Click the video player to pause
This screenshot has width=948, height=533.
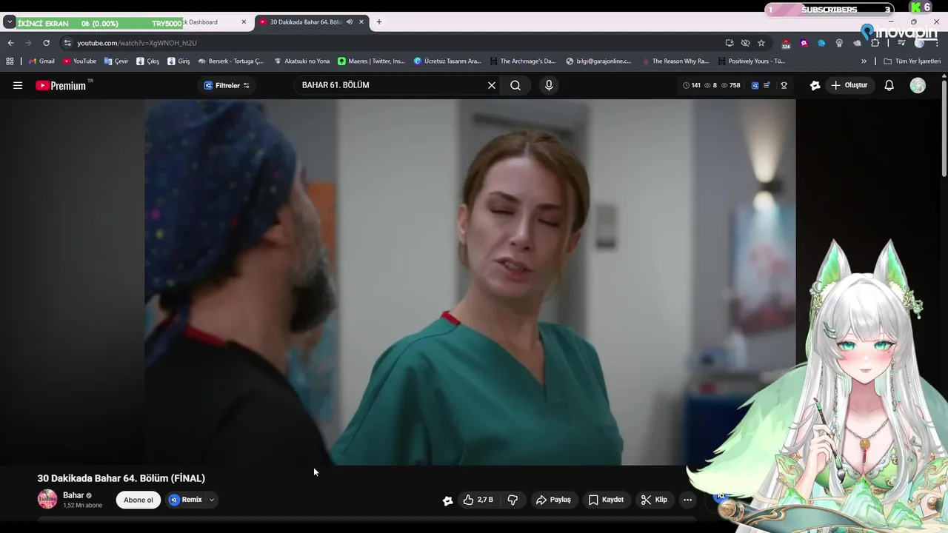click(470, 282)
